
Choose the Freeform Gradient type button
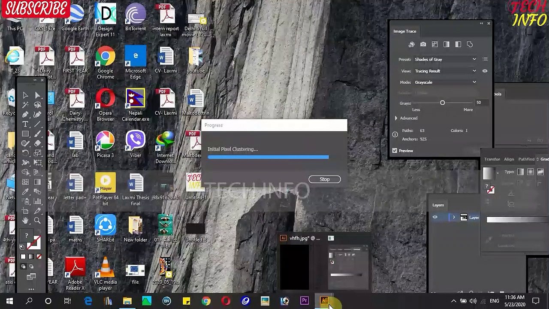[540, 172]
